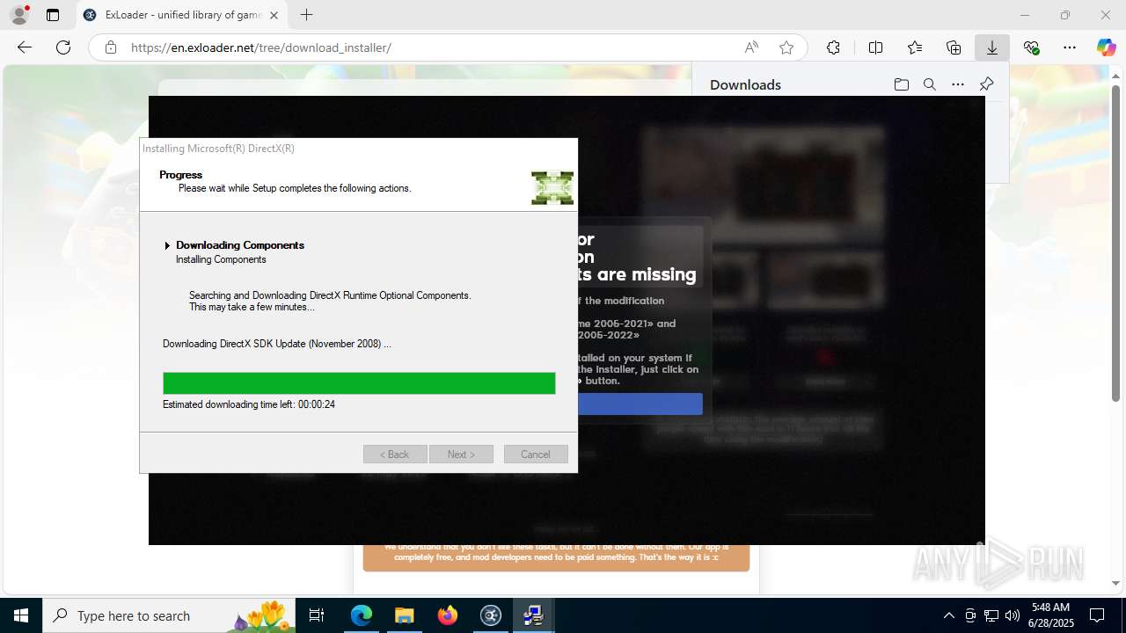Go back to previous page
The height and width of the screenshot is (633, 1126).
coord(25,47)
